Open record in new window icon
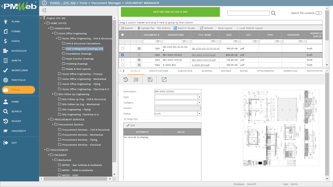Image resolution: width=333 pixels, height=187 pixels. [x=164, y=80]
